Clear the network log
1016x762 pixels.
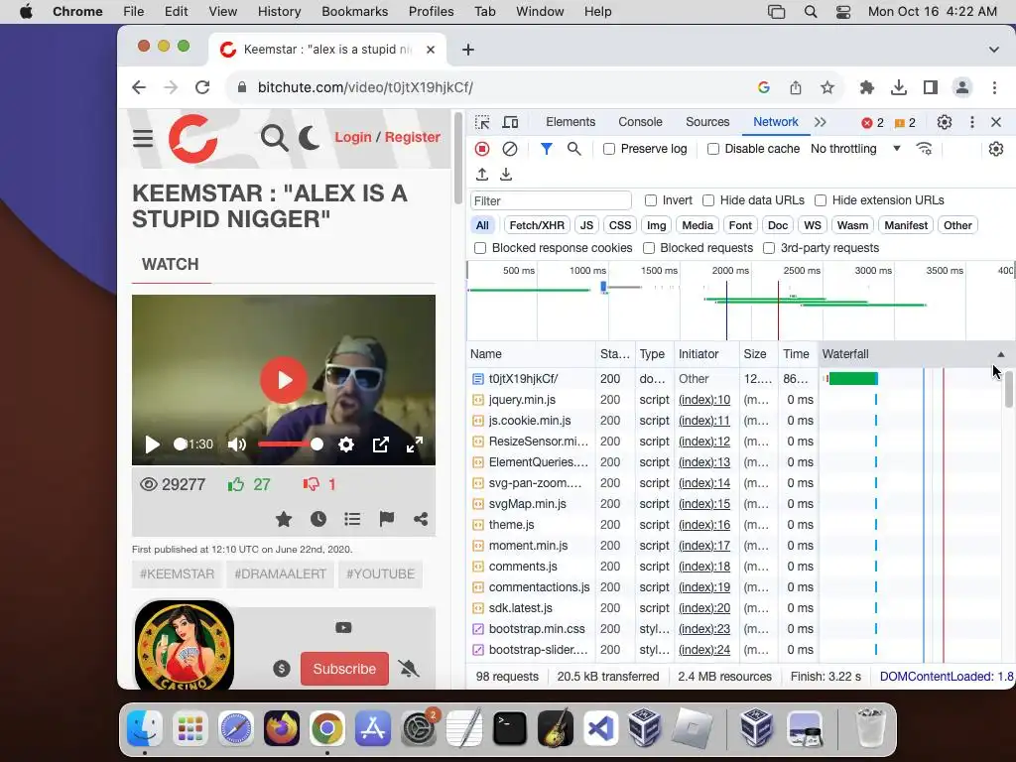(x=510, y=149)
